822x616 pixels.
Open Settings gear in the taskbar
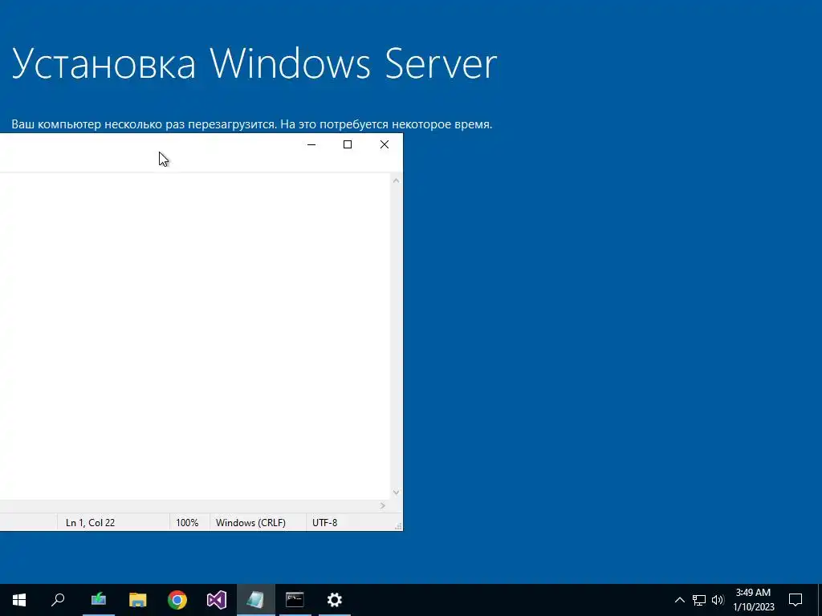coord(335,600)
